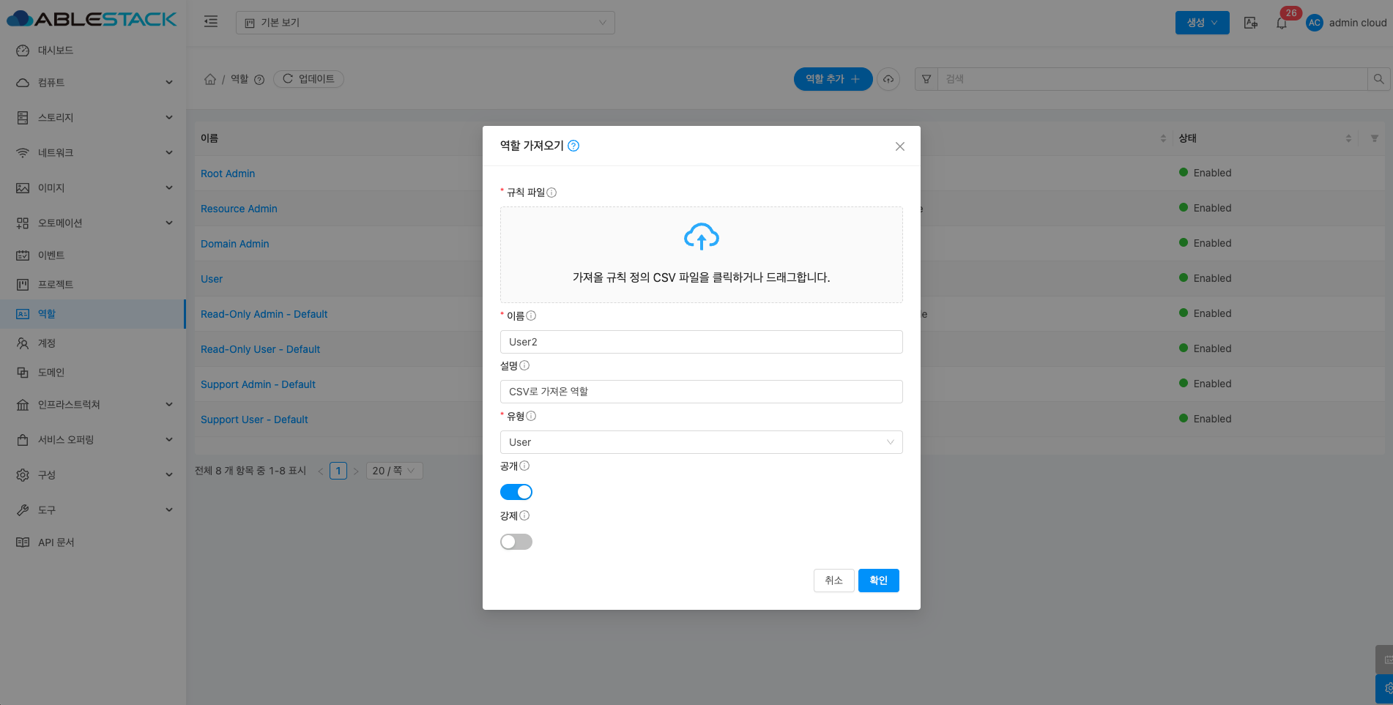Open the 유형 dropdown showing User
The image size is (1393, 705).
click(x=701, y=442)
